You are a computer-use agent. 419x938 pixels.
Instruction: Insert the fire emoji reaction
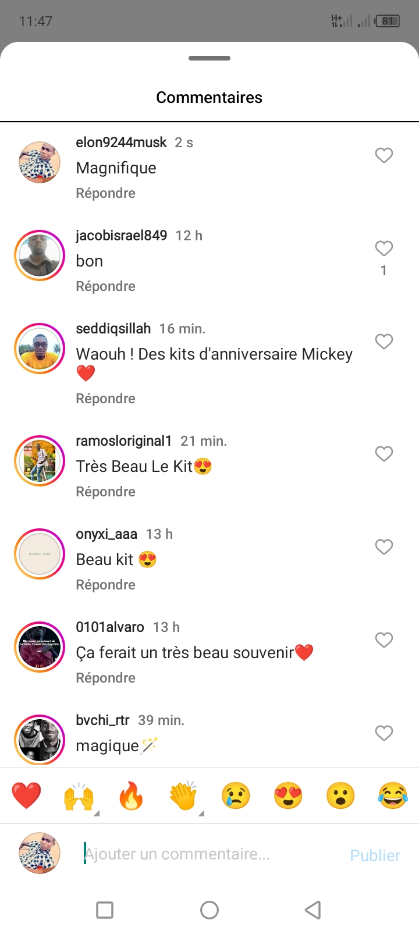[x=131, y=795]
